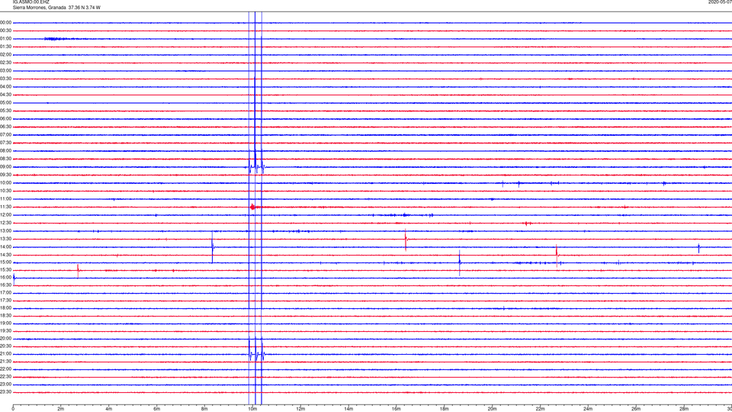Click the 12m tick label on bottom axis
The width and height of the screenshot is (732, 412).
[x=300, y=409]
